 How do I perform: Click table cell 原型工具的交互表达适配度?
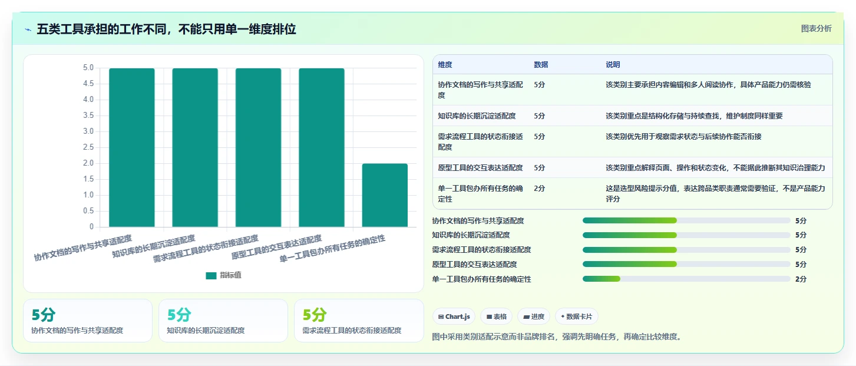click(x=480, y=167)
